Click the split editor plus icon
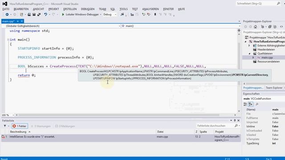Screen dimensions: 285x160 click(x=239, y=30)
